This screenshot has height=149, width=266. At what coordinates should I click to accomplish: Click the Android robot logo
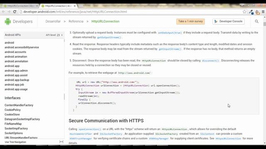tap(7, 22)
